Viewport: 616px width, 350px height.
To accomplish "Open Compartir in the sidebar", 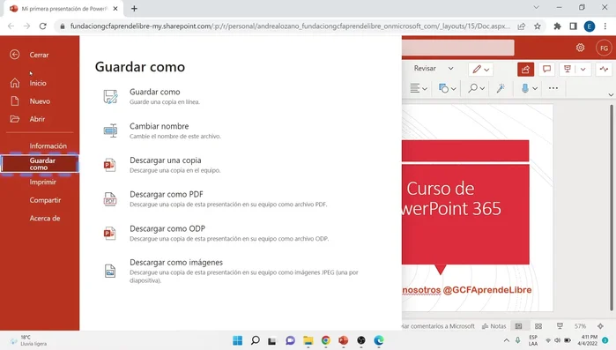I will [x=45, y=200].
